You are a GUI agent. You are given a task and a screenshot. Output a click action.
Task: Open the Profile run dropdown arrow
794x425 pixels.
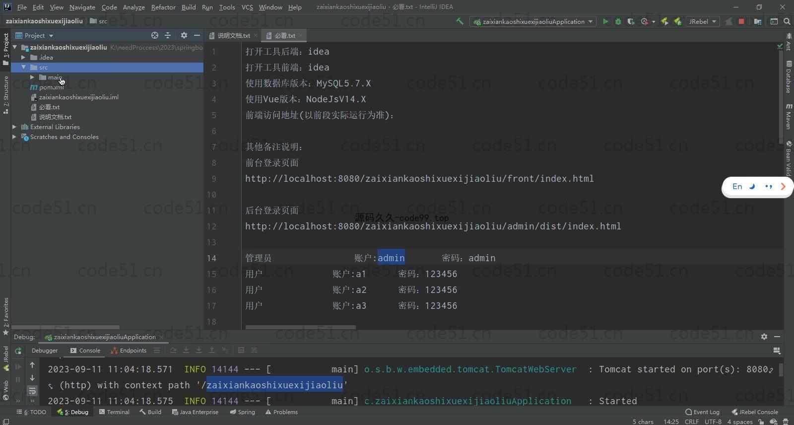pos(654,22)
